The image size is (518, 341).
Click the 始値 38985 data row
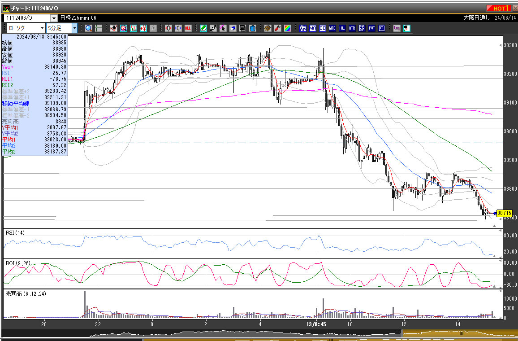pyautogui.click(x=35, y=43)
